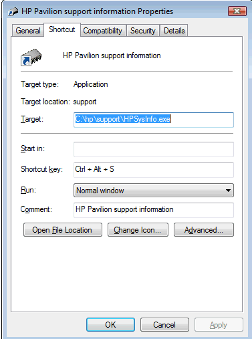Click the Open File Location button

point(63,230)
